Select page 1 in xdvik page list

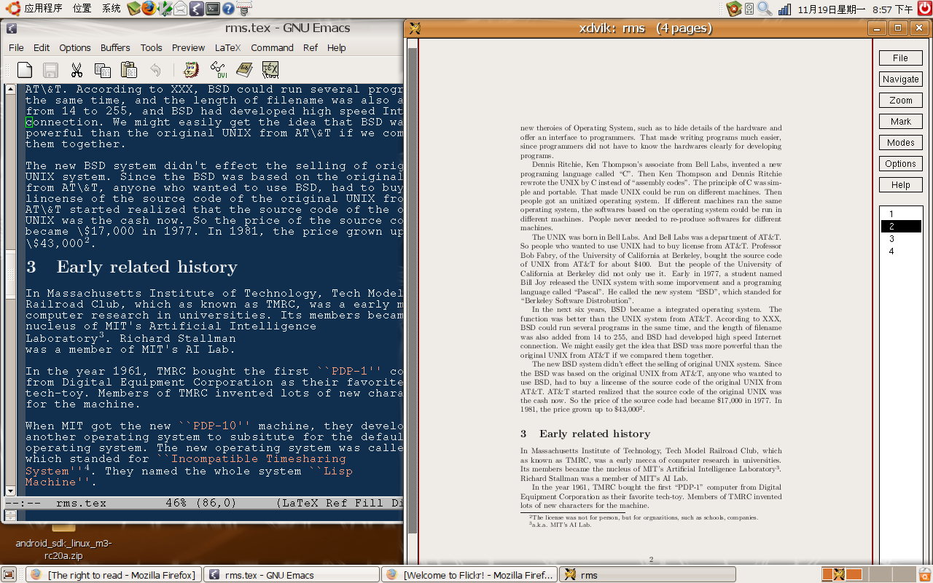click(x=901, y=214)
